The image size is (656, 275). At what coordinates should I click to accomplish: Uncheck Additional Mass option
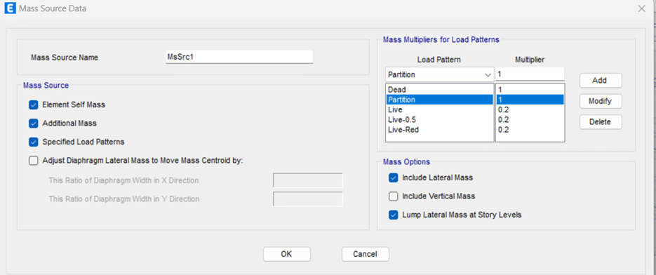[x=34, y=123]
